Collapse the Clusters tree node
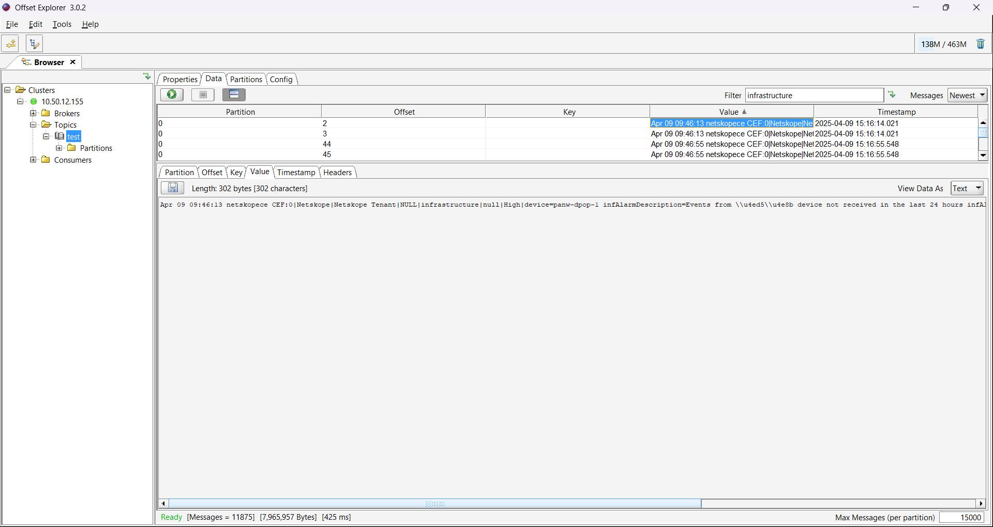This screenshot has width=993, height=527. point(7,90)
